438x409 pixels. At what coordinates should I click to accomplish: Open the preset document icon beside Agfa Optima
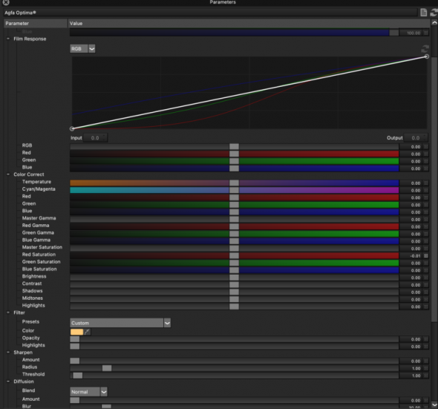point(423,13)
